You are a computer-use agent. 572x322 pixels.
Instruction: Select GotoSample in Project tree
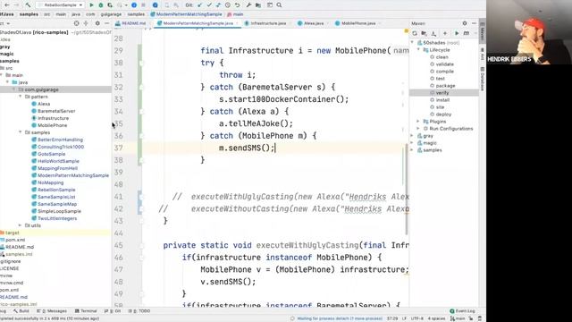click(52, 154)
